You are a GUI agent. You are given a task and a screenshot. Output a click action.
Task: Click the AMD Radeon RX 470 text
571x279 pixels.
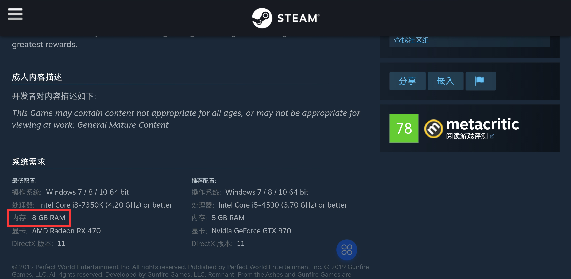click(x=66, y=231)
